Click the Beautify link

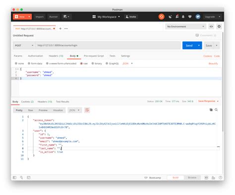pyautogui.click(x=213, y=63)
